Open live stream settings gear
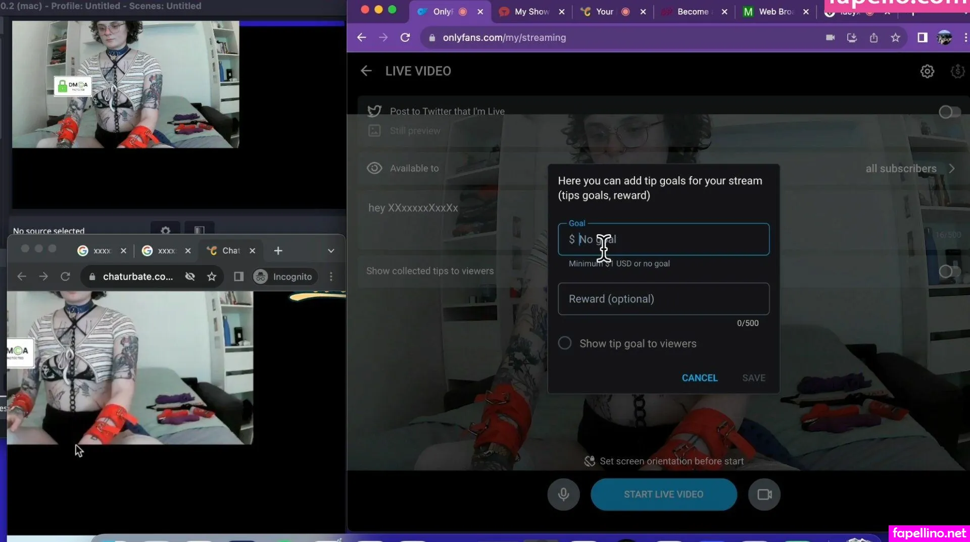 pos(927,71)
